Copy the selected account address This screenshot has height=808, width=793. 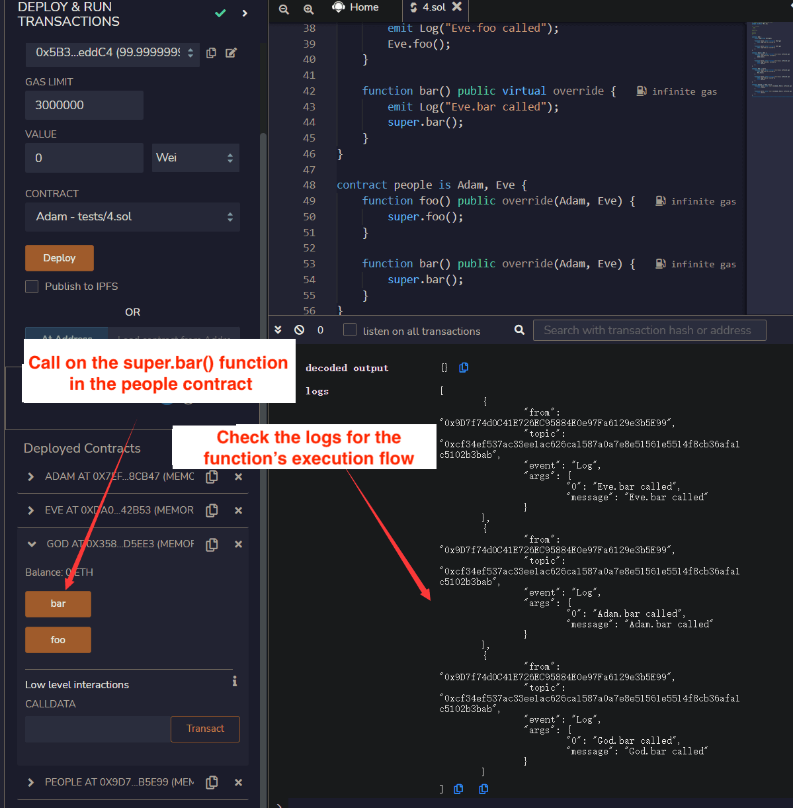(211, 53)
